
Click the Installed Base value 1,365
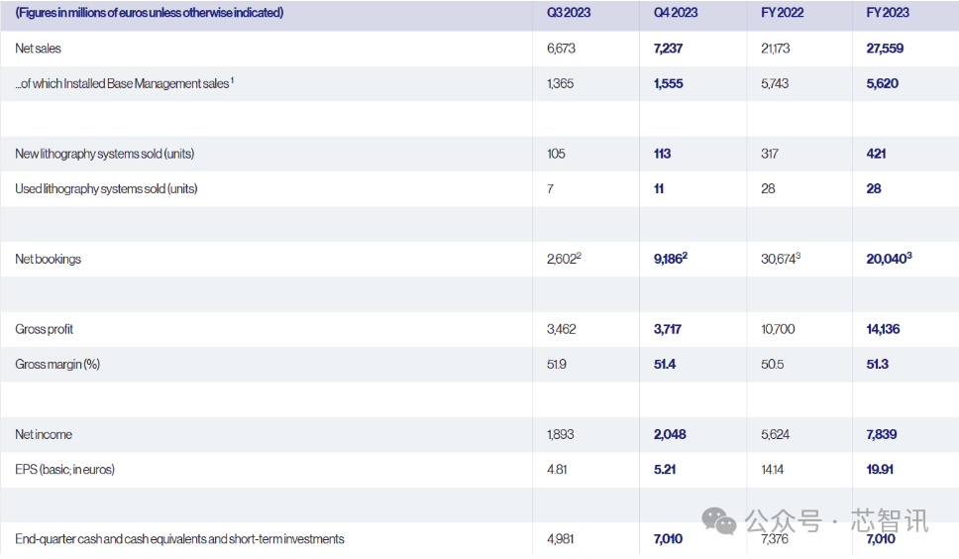click(x=560, y=84)
